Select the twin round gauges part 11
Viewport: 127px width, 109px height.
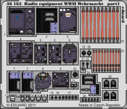click(74, 85)
